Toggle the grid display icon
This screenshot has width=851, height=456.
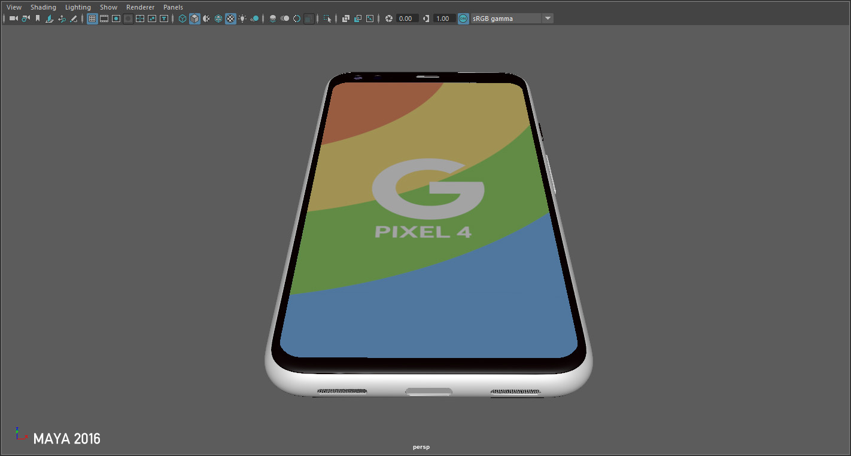click(92, 19)
